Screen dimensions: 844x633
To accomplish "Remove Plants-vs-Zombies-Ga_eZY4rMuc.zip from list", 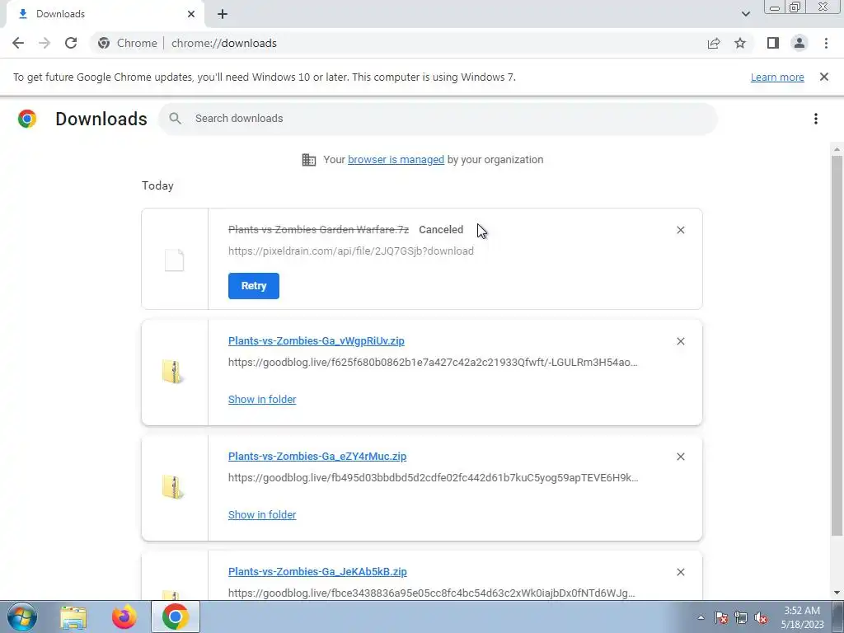I will click(x=680, y=457).
